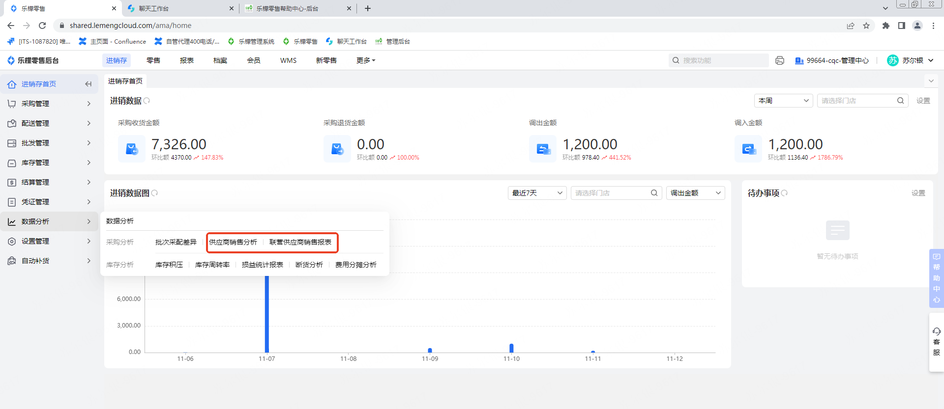This screenshot has height=409, width=944.
Task: Bookmark this page with the star icon
Action: (x=866, y=26)
